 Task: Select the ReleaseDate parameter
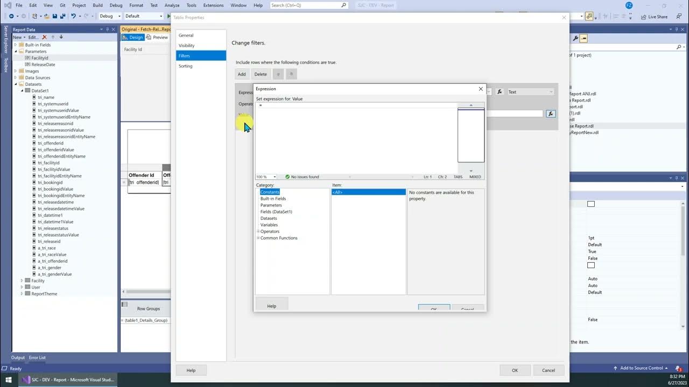click(43, 64)
